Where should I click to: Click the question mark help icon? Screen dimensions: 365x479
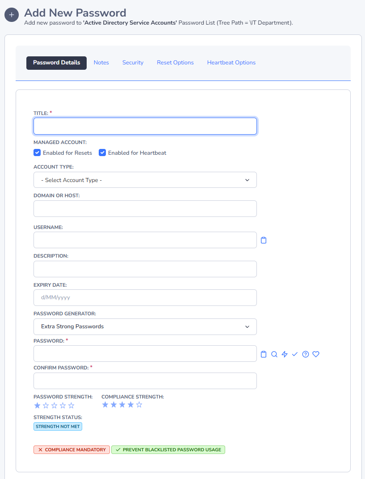coord(306,354)
